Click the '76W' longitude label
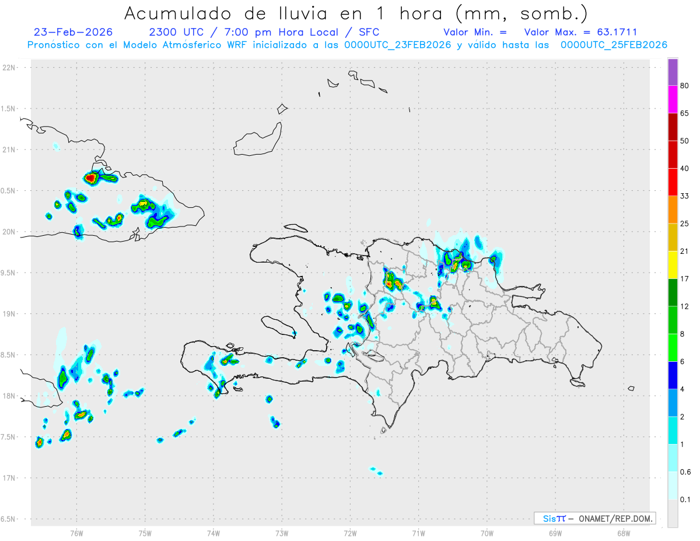This screenshot has height=541, width=700. tap(76, 533)
